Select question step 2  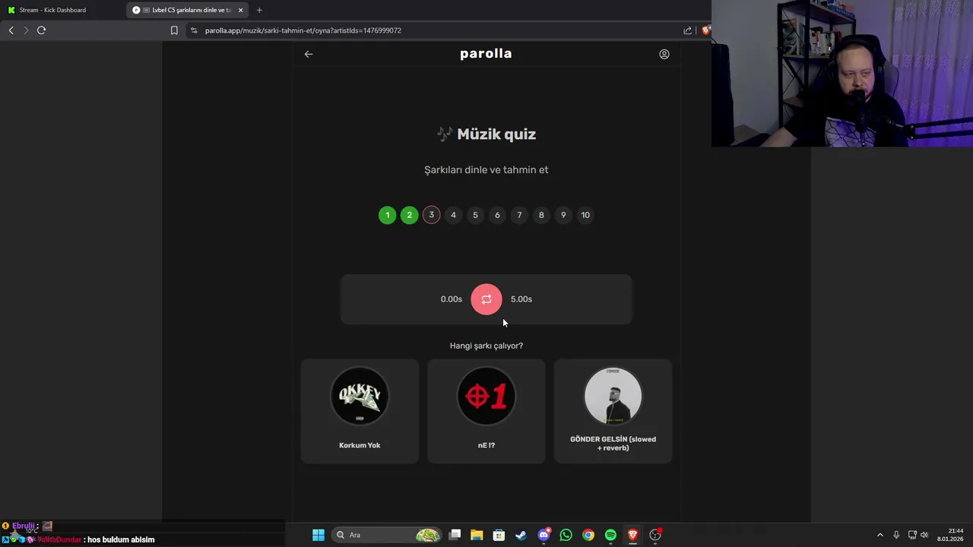(x=410, y=215)
